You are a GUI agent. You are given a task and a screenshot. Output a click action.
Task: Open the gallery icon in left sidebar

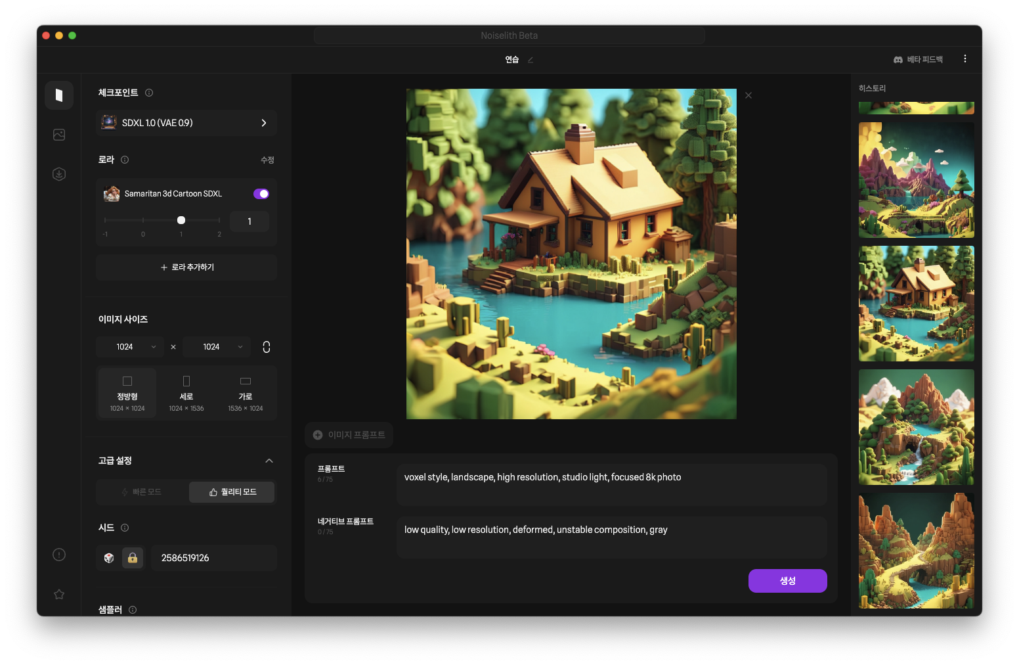point(59,135)
